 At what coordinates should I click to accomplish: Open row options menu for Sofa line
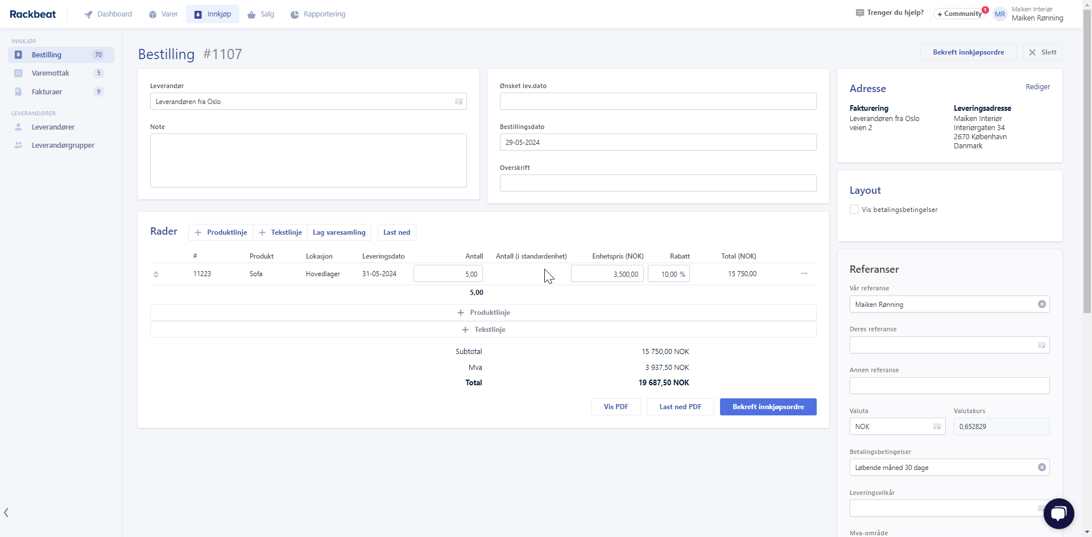(x=804, y=274)
